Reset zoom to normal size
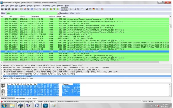The height and width of the screenshot is (108, 173). (78, 9)
